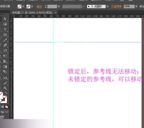The width and height of the screenshot is (144, 128).
Task: Select the Type tool
Action: click(x=5, y=29)
